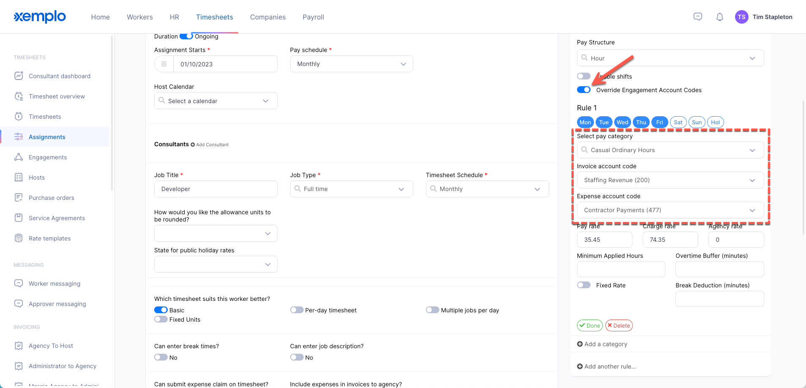Disable Override Engagement Account Codes toggle
806x388 pixels.
coord(584,90)
